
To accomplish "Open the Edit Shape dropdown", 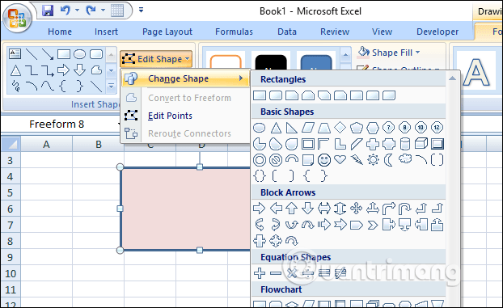I will pos(156,59).
